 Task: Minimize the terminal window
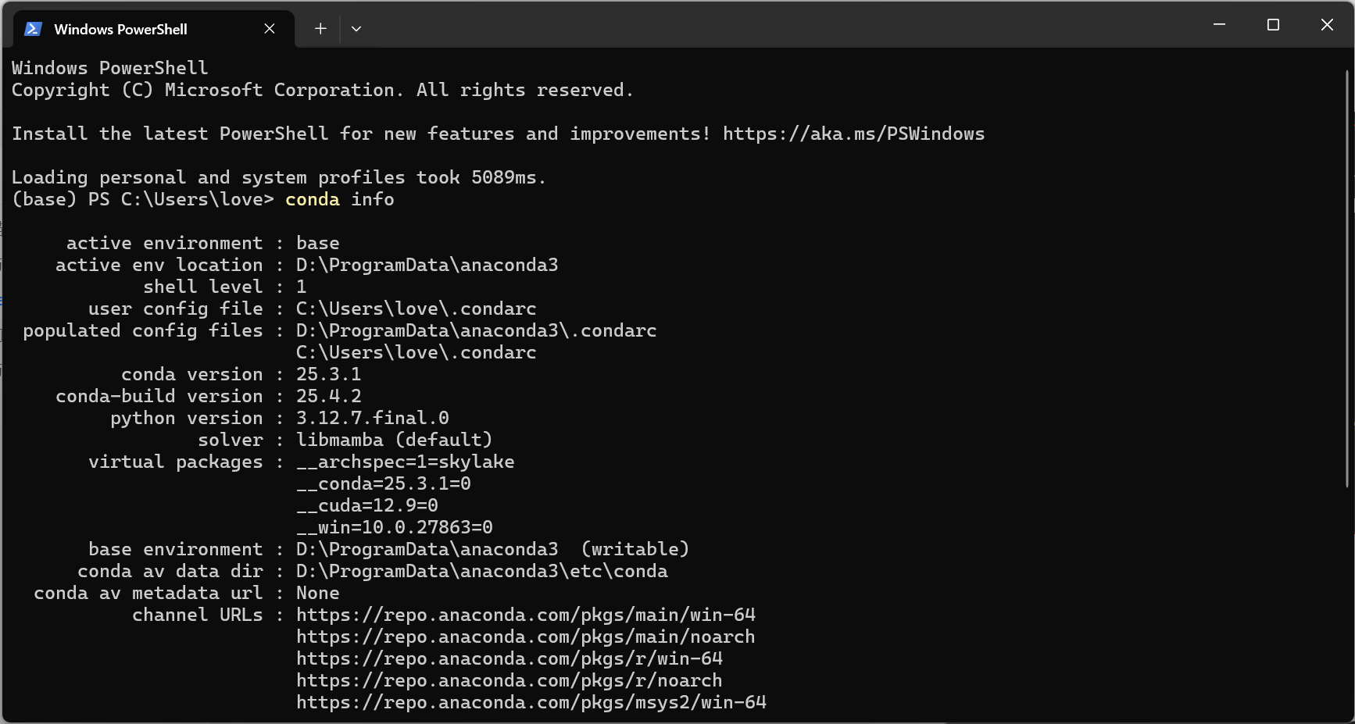click(x=1220, y=24)
